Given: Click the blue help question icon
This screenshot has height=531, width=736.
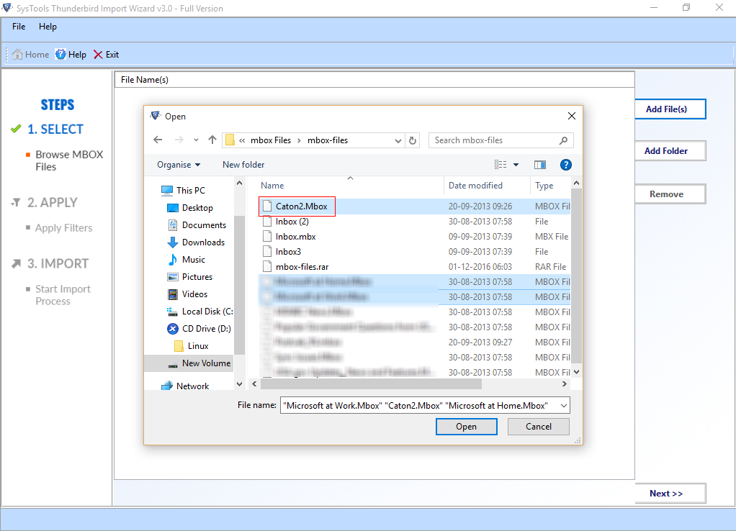Looking at the screenshot, I should pos(565,165).
